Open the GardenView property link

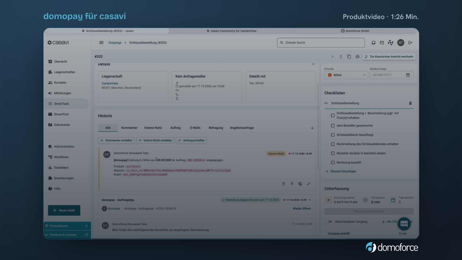(x=110, y=83)
